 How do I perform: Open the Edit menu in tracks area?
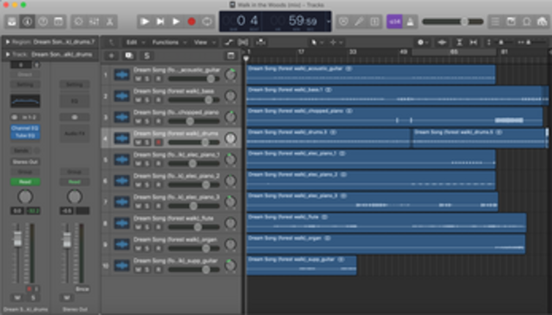pos(133,42)
